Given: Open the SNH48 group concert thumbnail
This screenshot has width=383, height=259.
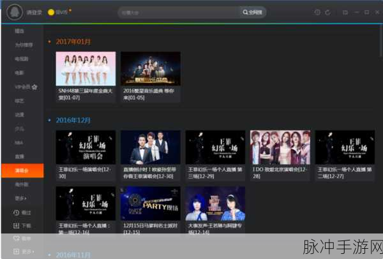Looking at the screenshot, I should point(86,69).
